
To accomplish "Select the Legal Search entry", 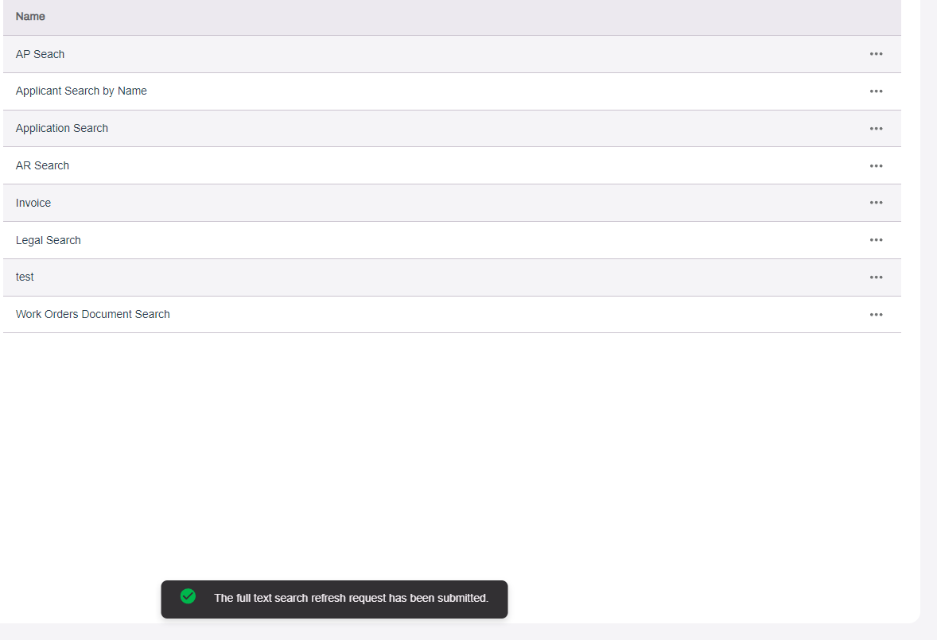I will 49,240.
